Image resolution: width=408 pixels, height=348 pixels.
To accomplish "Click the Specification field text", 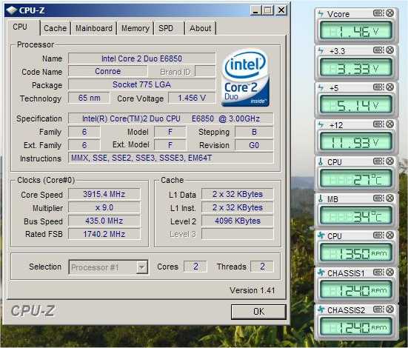I will point(171,118).
